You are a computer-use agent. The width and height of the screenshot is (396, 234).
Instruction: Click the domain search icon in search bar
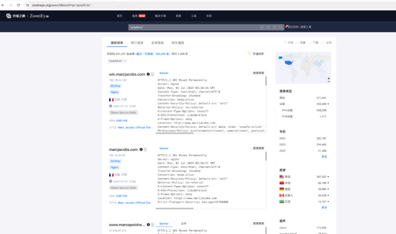pyautogui.click(x=268, y=27)
